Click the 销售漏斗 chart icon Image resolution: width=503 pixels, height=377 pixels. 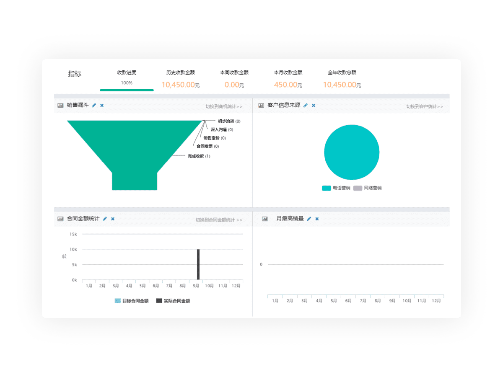(x=60, y=106)
